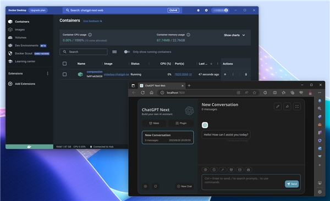
Task: Delete the compassion container with trash icon
Action: click(246, 74)
